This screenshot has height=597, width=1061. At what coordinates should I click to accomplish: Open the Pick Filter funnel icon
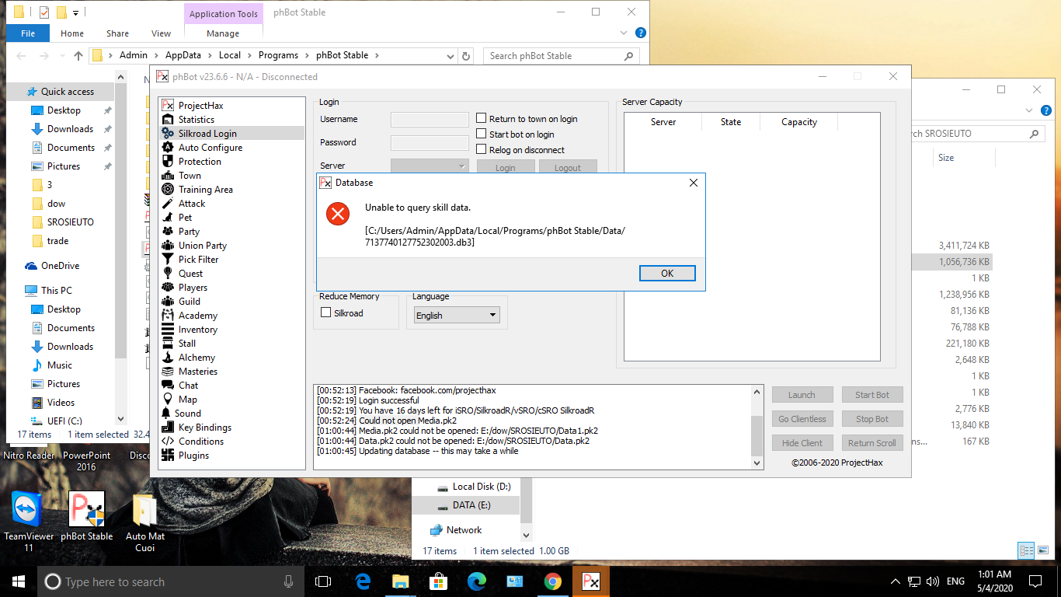click(167, 260)
